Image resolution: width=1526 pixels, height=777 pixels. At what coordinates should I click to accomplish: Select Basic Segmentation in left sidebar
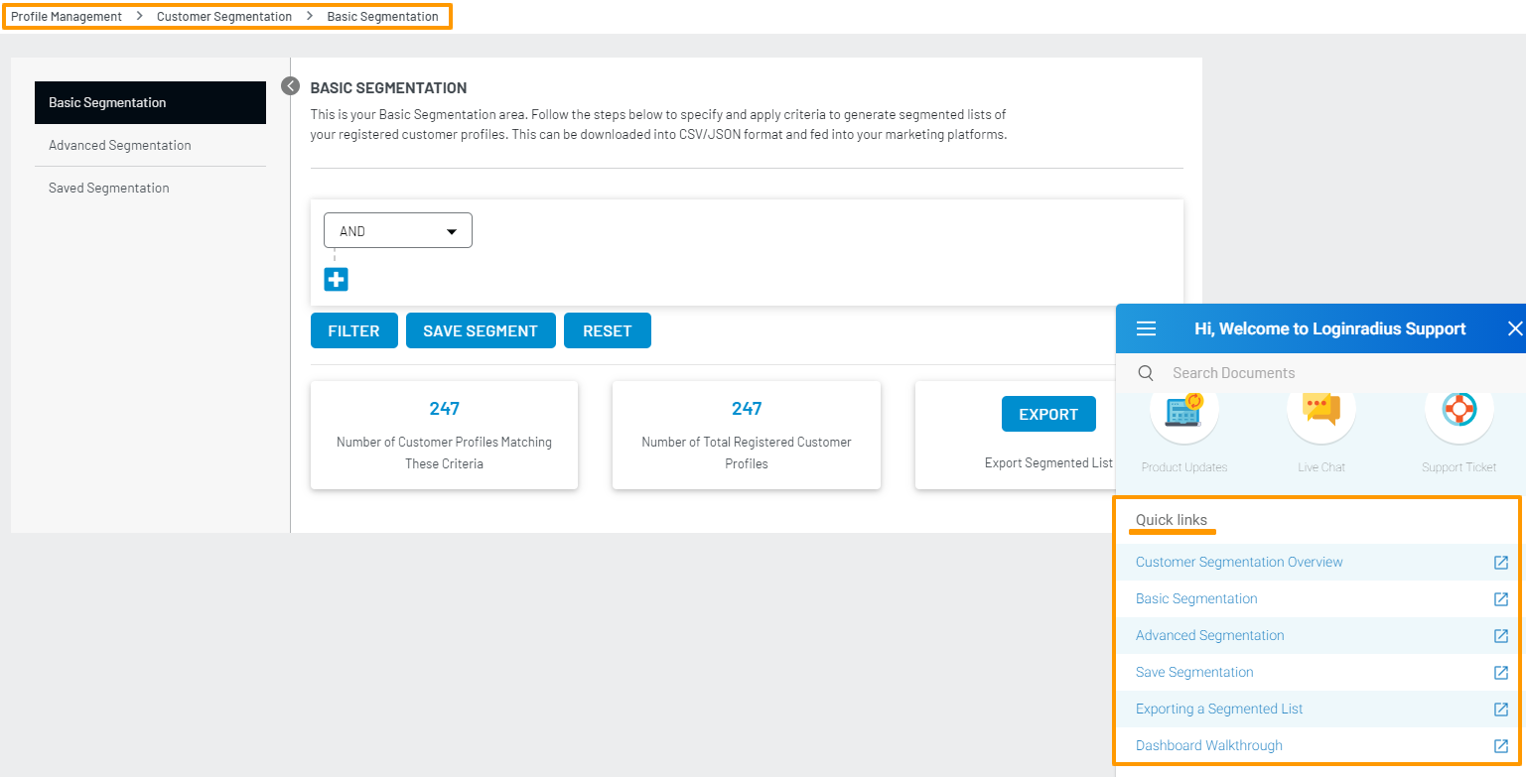[150, 102]
